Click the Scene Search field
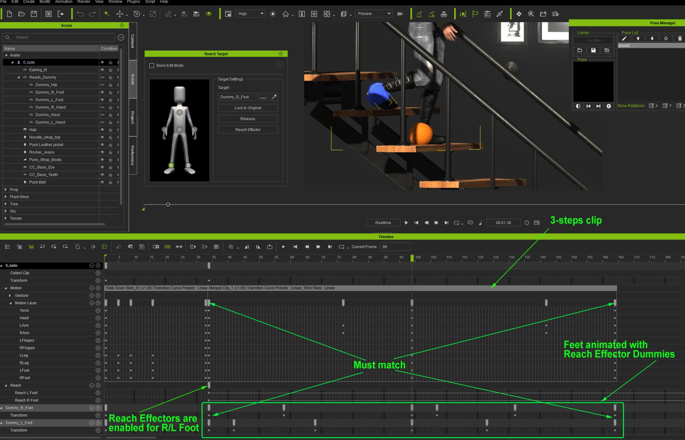The image size is (685, 440). click(x=58, y=37)
